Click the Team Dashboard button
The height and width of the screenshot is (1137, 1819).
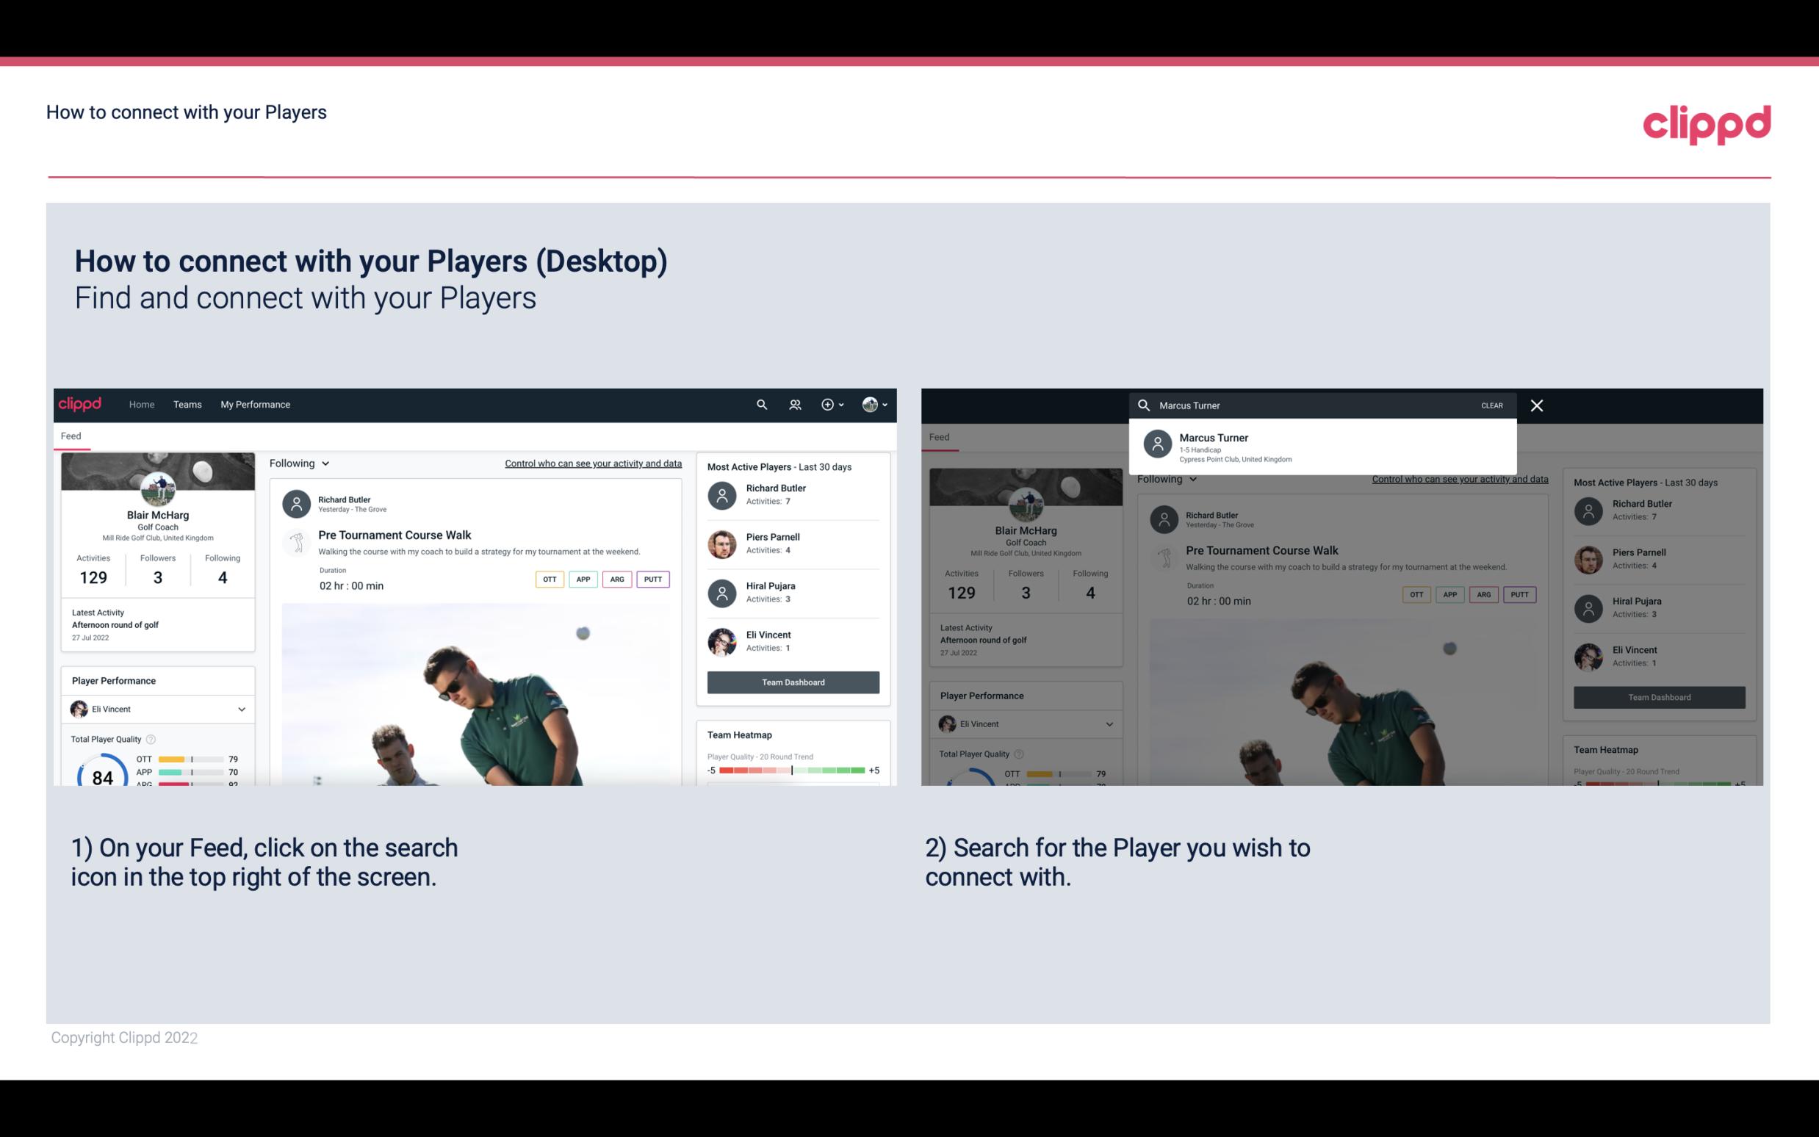coord(791,681)
